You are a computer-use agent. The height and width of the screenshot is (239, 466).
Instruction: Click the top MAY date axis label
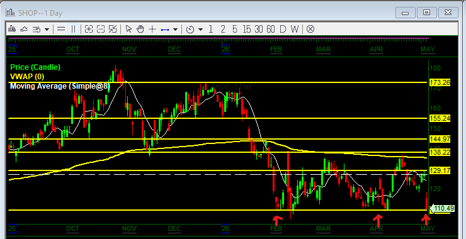click(x=428, y=49)
